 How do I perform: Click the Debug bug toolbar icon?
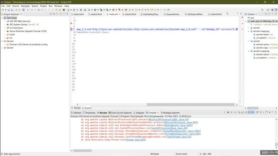[x=89, y=10]
